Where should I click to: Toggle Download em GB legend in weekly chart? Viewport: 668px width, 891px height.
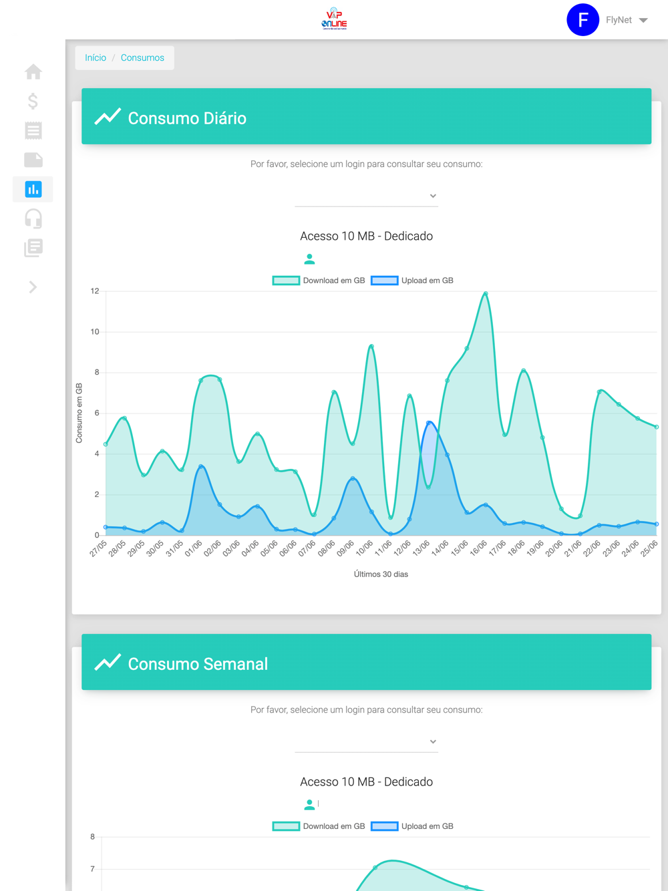coord(319,826)
